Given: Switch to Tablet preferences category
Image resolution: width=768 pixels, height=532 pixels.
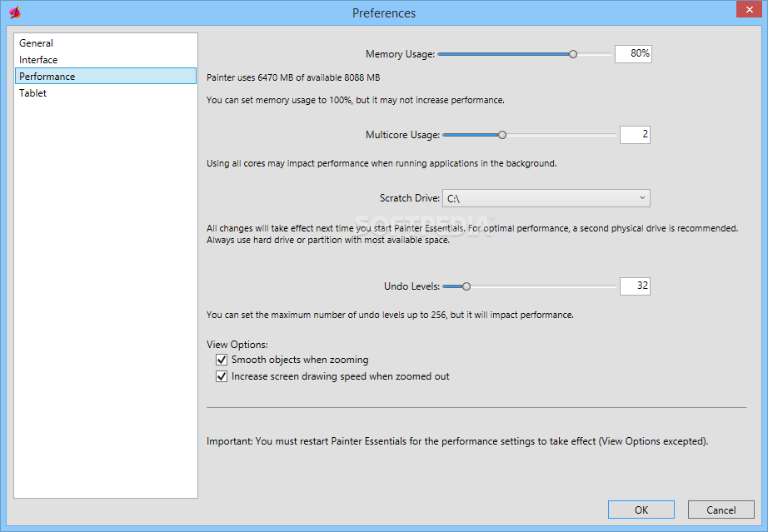Looking at the screenshot, I should point(33,93).
